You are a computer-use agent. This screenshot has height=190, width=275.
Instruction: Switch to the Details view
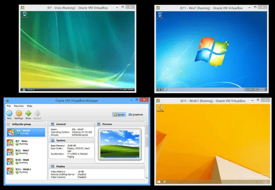119,115
